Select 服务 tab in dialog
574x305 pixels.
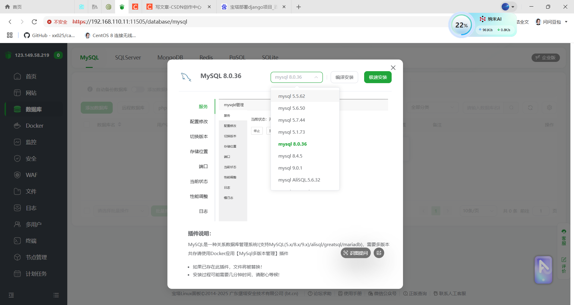tap(203, 106)
